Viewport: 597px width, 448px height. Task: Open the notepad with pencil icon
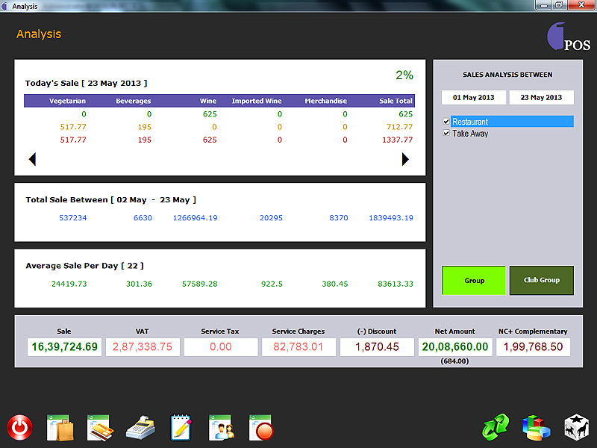point(181,427)
